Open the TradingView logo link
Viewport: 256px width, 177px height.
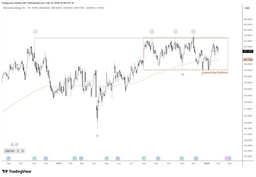16,171
